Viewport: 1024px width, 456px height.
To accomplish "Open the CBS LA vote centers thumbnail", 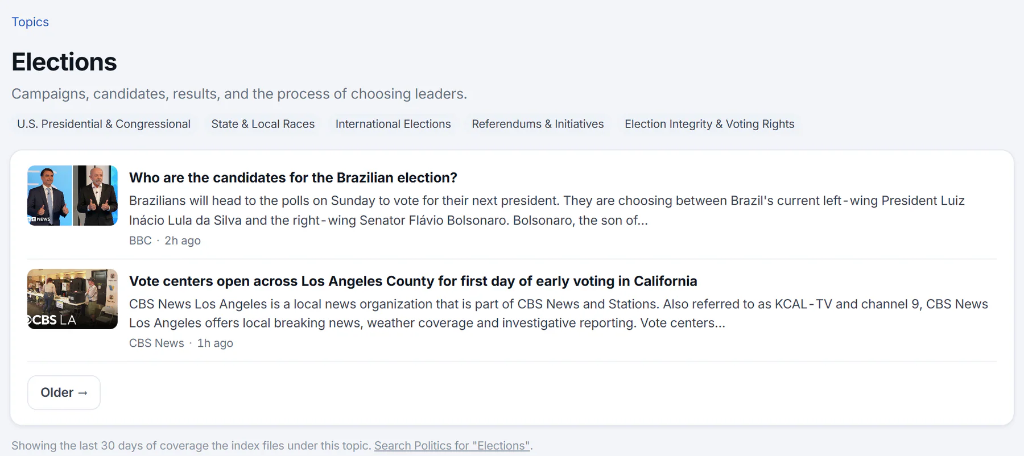I will tap(72, 299).
